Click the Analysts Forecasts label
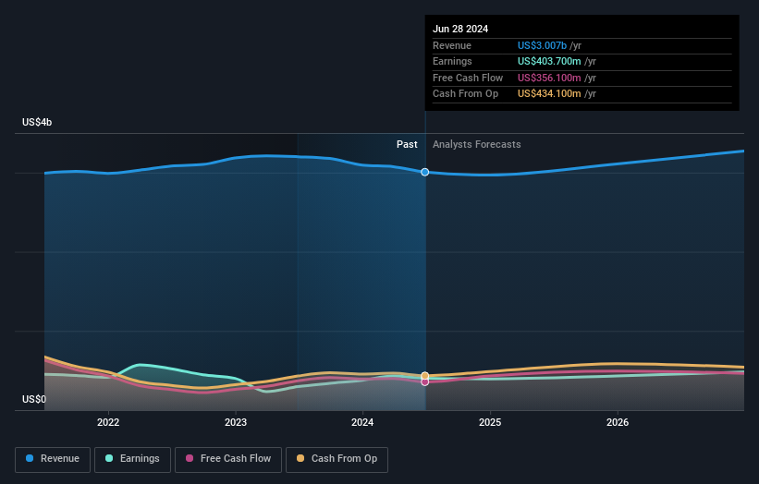759x484 pixels. point(477,144)
